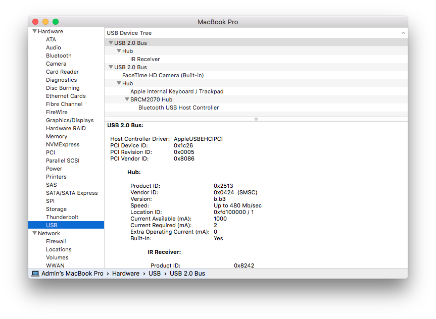Click USB in the path bar
Screen dimensions: 436x319
[155, 274]
